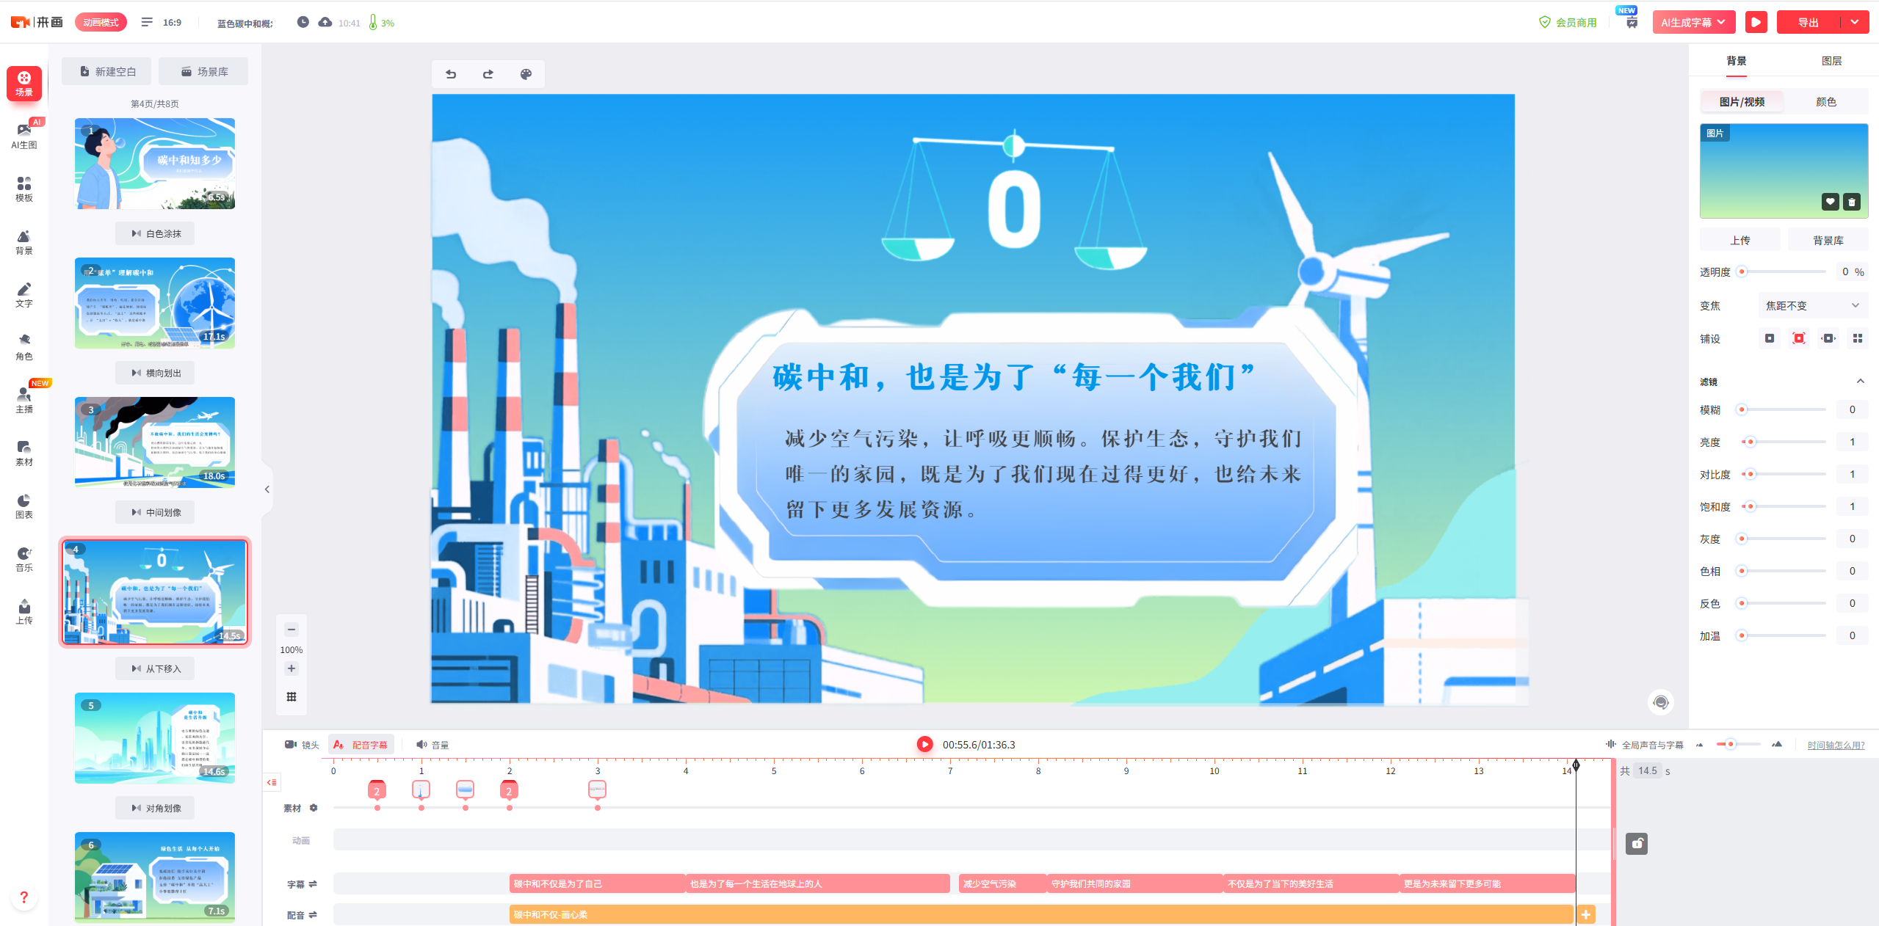
Task: Switch to the 颜色 color tab
Action: point(1825,102)
